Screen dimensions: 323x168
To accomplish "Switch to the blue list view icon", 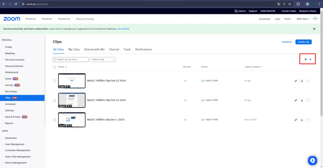I will pyautogui.click(x=310, y=59).
